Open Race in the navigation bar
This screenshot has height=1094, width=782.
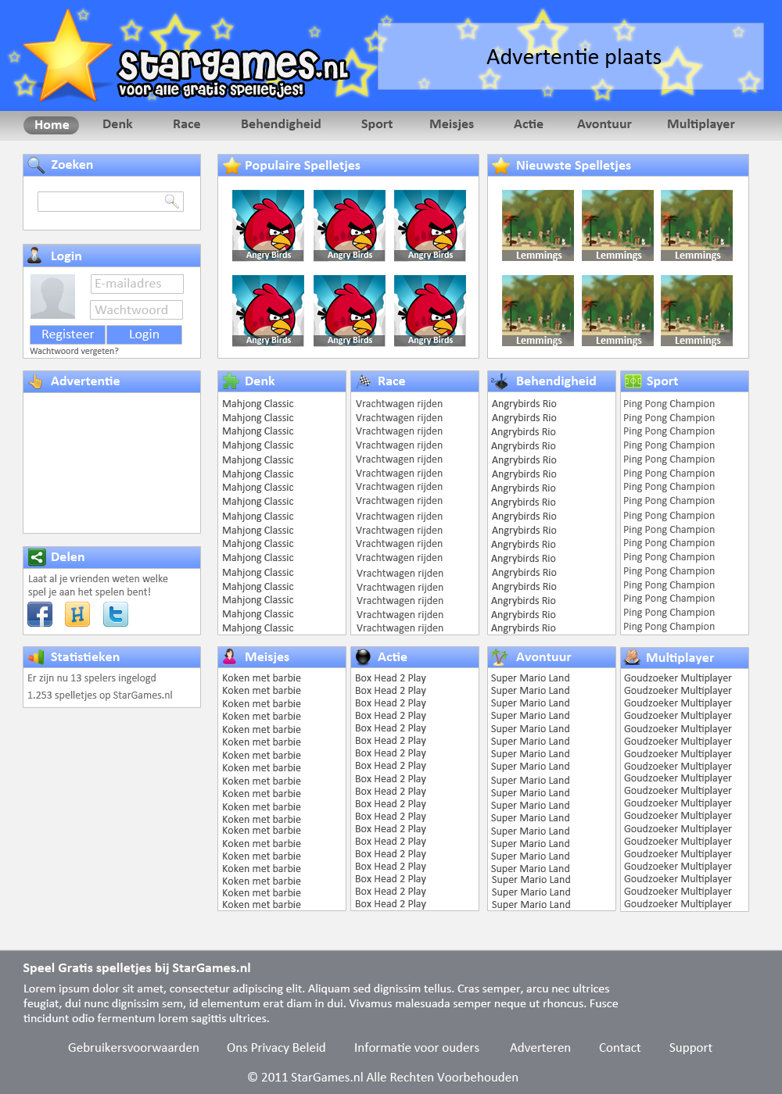pyautogui.click(x=187, y=124)
